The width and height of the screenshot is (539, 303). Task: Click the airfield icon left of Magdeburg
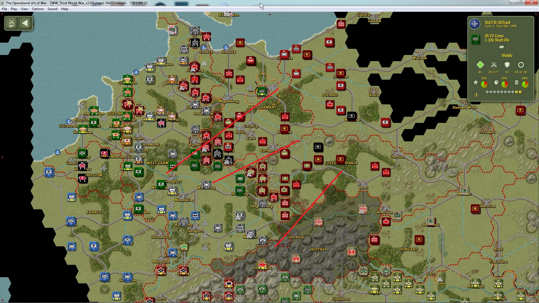click(171, 94)
